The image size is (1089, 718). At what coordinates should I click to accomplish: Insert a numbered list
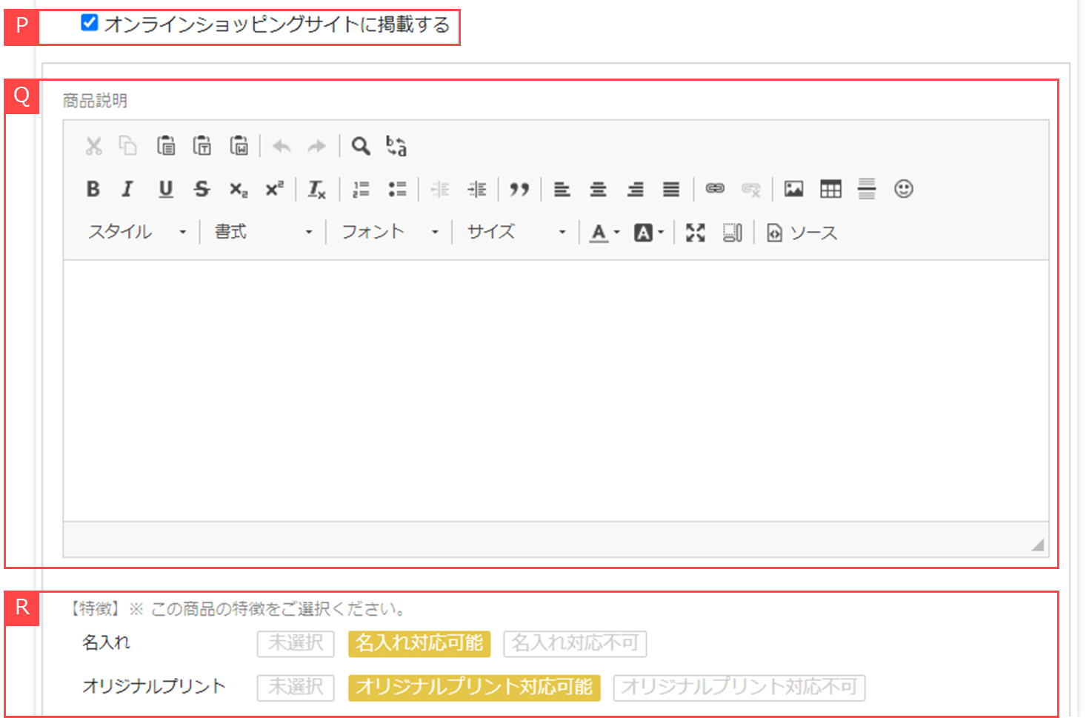point(361,189)
